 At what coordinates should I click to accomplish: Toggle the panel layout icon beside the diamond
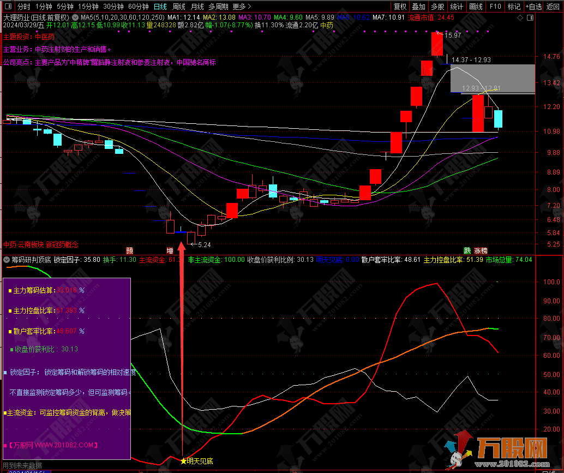pos(530,17)
